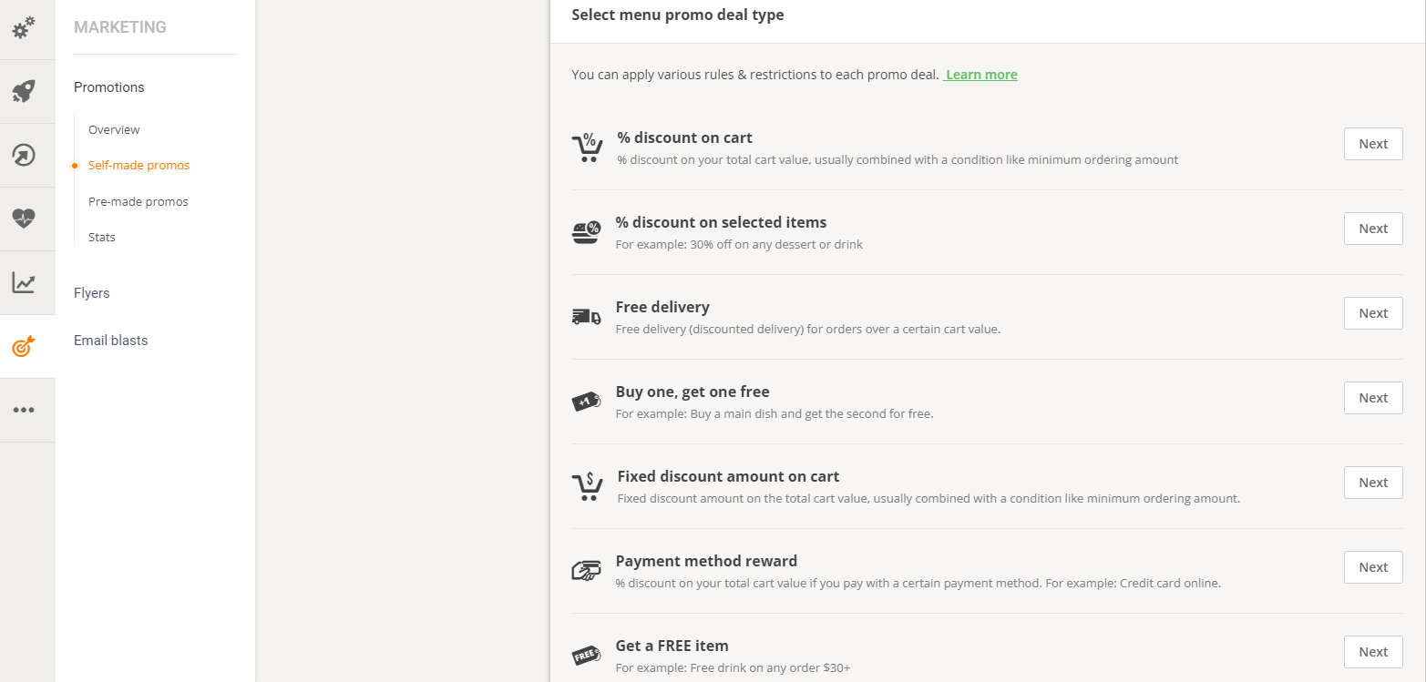Open the heart pulse sidebar icon
This screenshot has height=682, width=1426.
(x=24, y=219)
